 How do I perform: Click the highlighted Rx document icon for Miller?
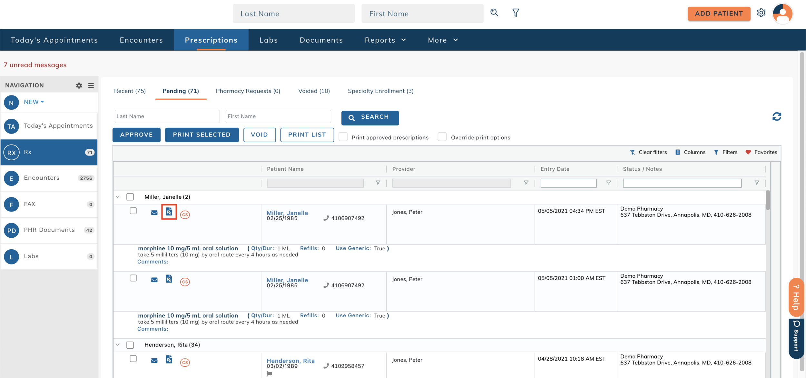[169, 212]
